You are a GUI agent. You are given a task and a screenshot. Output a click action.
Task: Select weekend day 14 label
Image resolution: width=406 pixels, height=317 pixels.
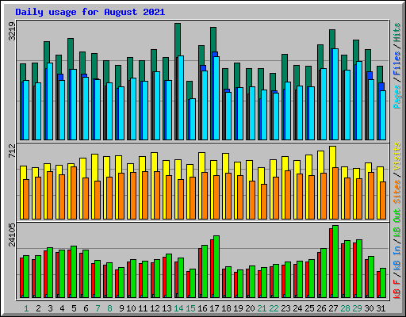(x=178, y=308)
